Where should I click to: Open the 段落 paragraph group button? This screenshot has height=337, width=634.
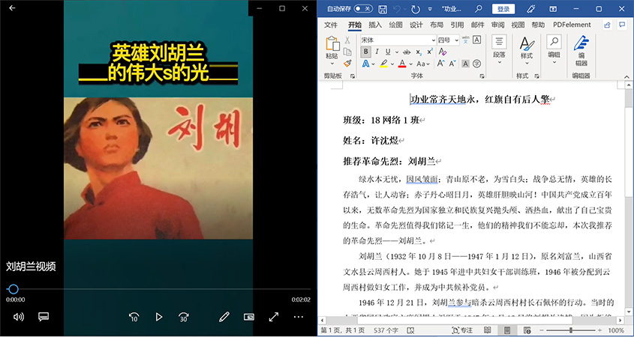(500, 49)
